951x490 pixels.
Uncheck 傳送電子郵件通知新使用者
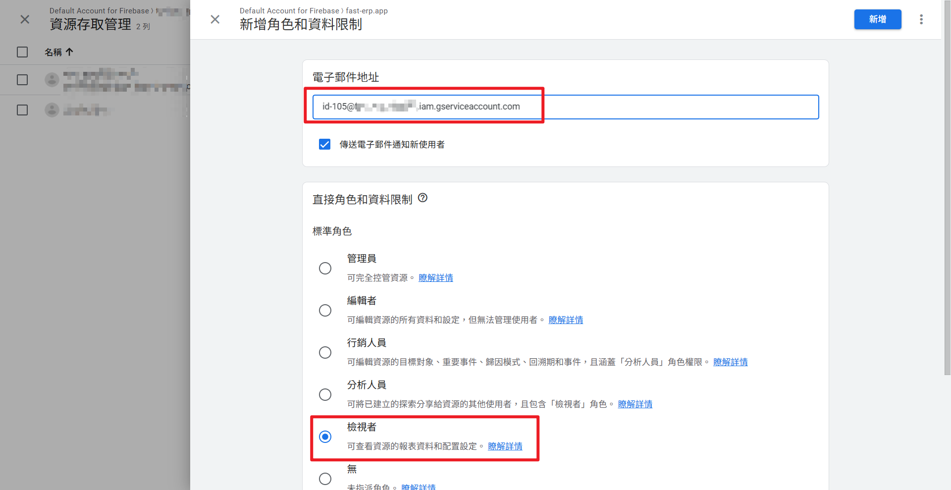pyautogui.click(x=324, y=144)
